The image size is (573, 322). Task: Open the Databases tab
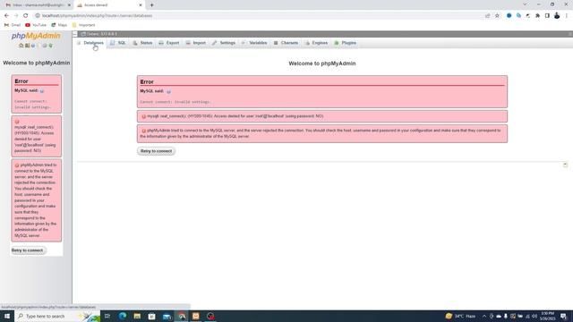[x=90, y=43]
